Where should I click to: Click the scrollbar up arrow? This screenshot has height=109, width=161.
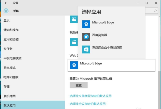tap(159, 17)
